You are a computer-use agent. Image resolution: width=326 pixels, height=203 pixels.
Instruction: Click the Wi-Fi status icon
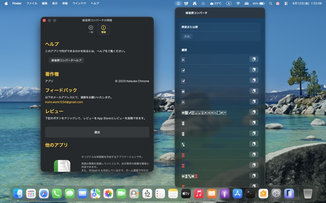pos(238,3)
